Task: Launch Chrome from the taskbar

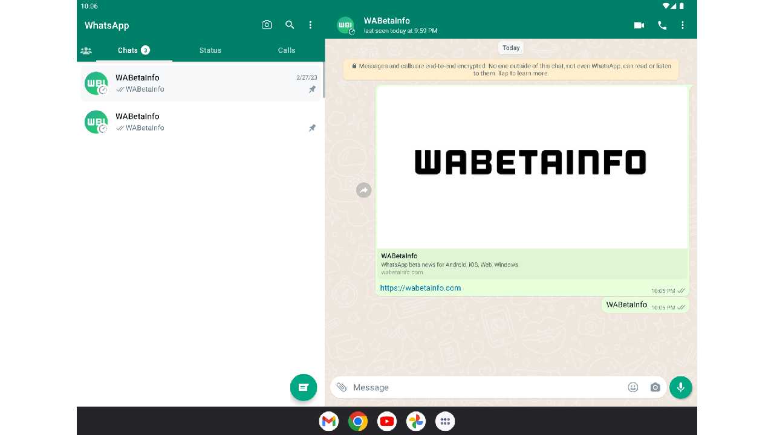Action: (357, 421)
